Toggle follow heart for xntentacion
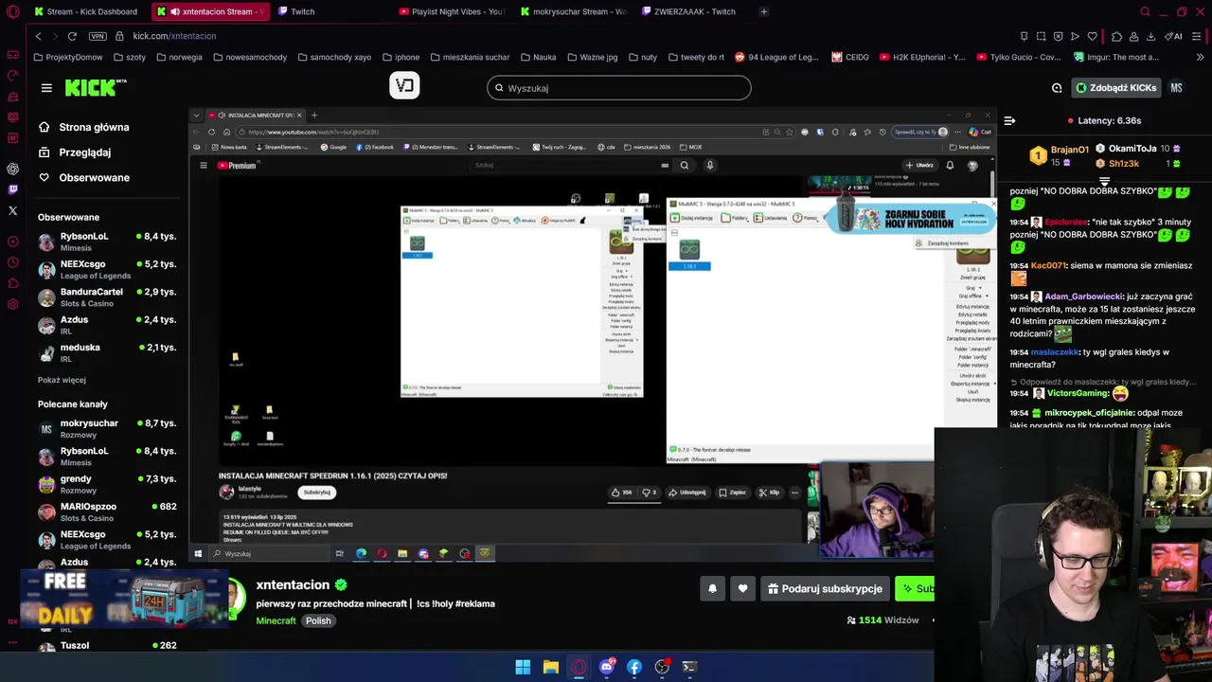This screenshot has width=1212, height=682. coord(742,588)
